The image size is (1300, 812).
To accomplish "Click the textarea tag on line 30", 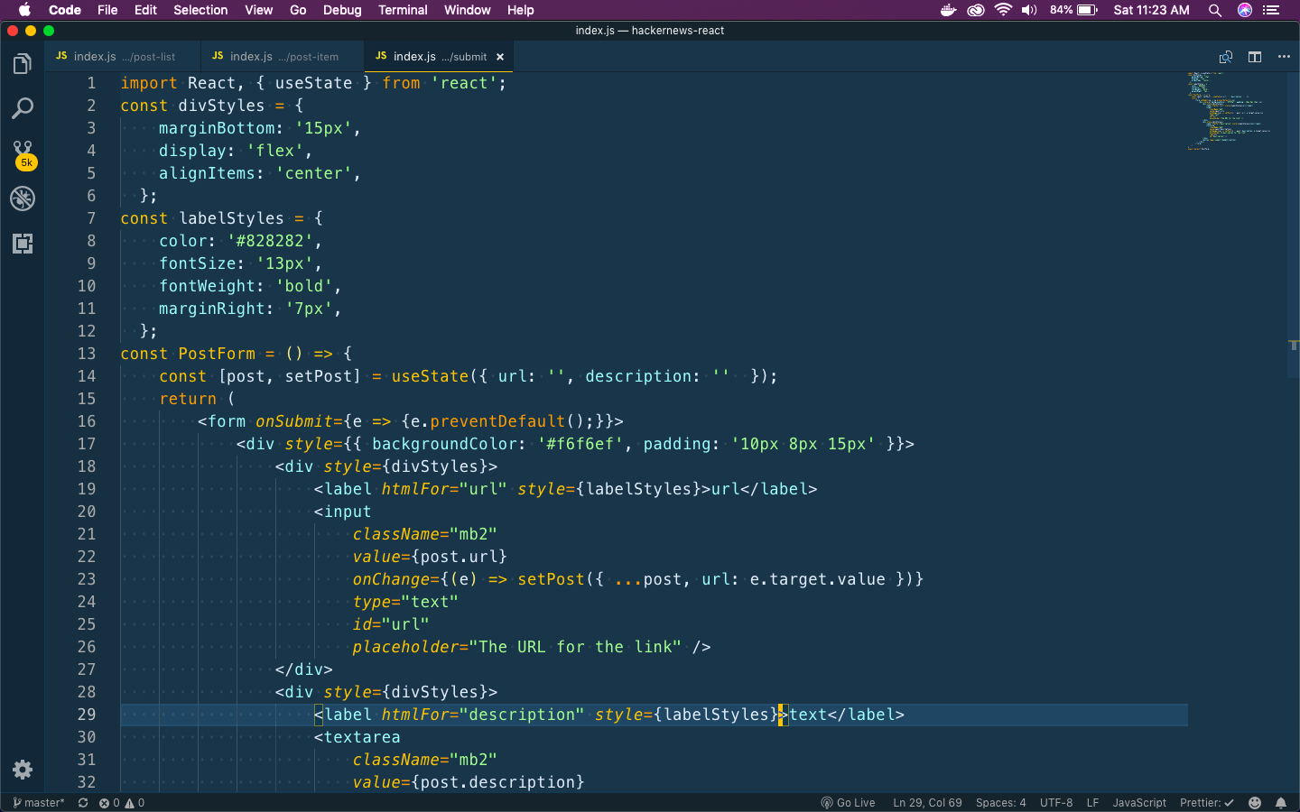I will 362,737.
